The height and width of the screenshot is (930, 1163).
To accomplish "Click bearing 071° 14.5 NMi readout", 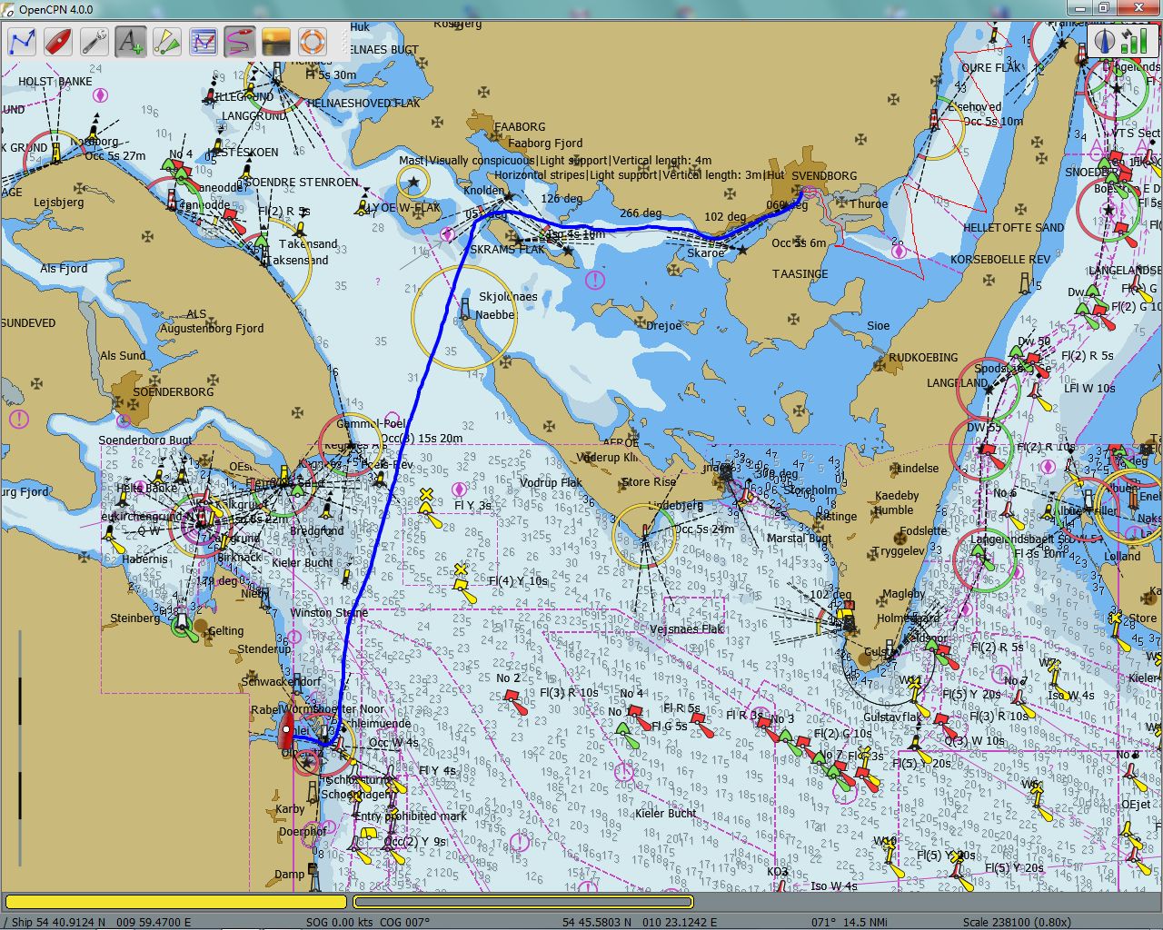I will tap(850, 922).
